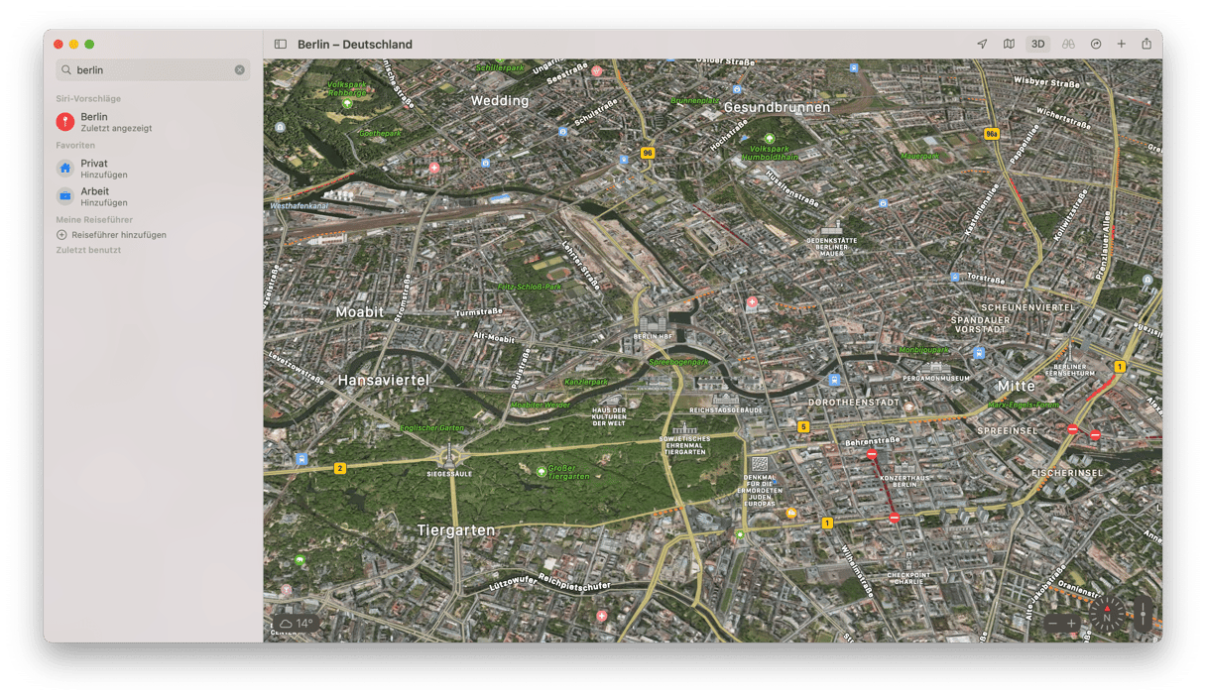Click the tilt slider beside the compass
The height and width of the screenshot is (700, 1206).
(1144, 615)
